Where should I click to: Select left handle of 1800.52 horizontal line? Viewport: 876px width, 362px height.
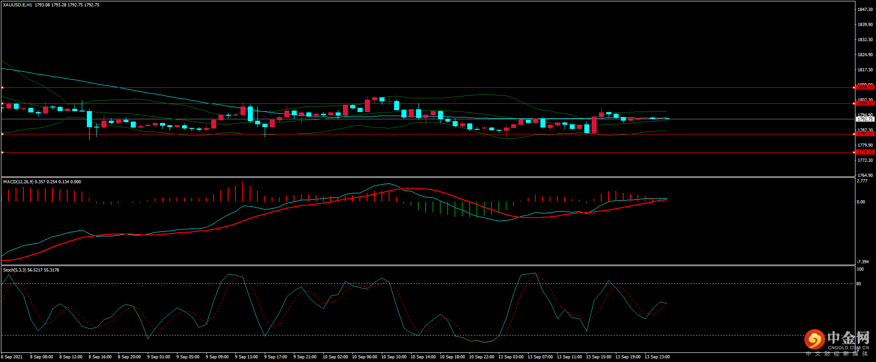point(2,104)
